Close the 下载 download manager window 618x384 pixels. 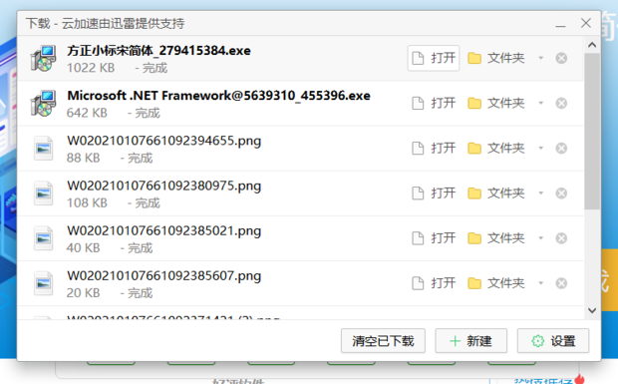pyautogui.click(x=586, y=23)
